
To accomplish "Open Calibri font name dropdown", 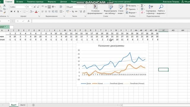I will point(25,7).
